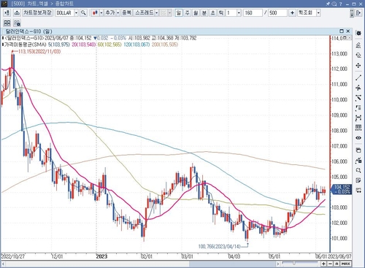Click the plus button next to 500
This screenshot has width=365, height=268.
click(292, 13)
